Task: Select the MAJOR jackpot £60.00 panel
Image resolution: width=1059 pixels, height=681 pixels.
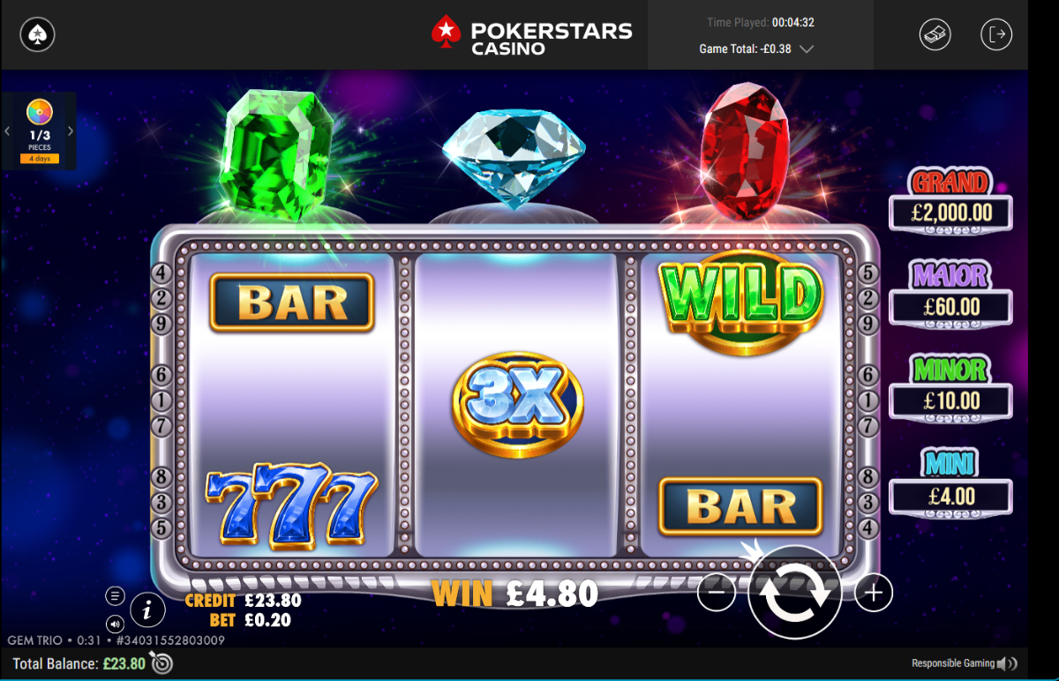Action: click(950, 295)
